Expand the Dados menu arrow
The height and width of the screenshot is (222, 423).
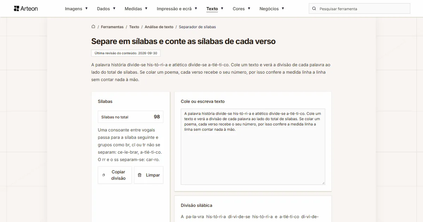tap(114, 8)
